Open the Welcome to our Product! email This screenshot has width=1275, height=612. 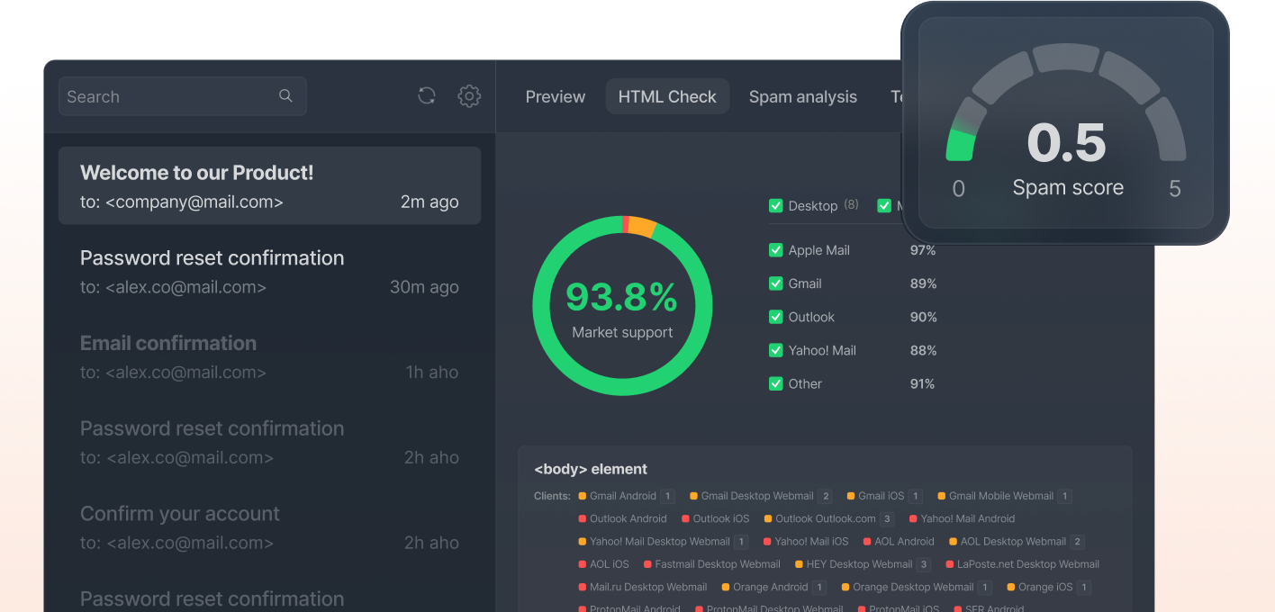click(269, 186)
